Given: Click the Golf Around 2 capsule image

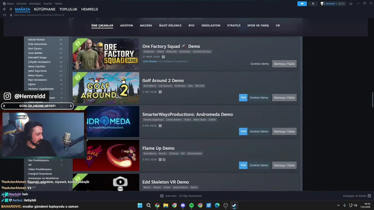Looking at the screenshot, I should 106,88.
